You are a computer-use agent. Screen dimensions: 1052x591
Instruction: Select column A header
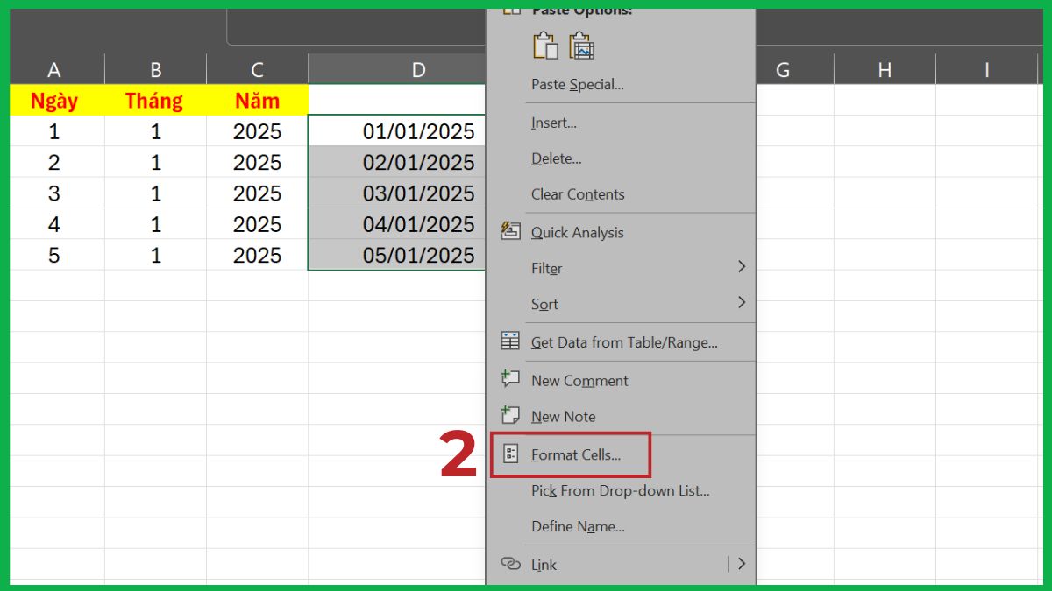tap(54, 70)
